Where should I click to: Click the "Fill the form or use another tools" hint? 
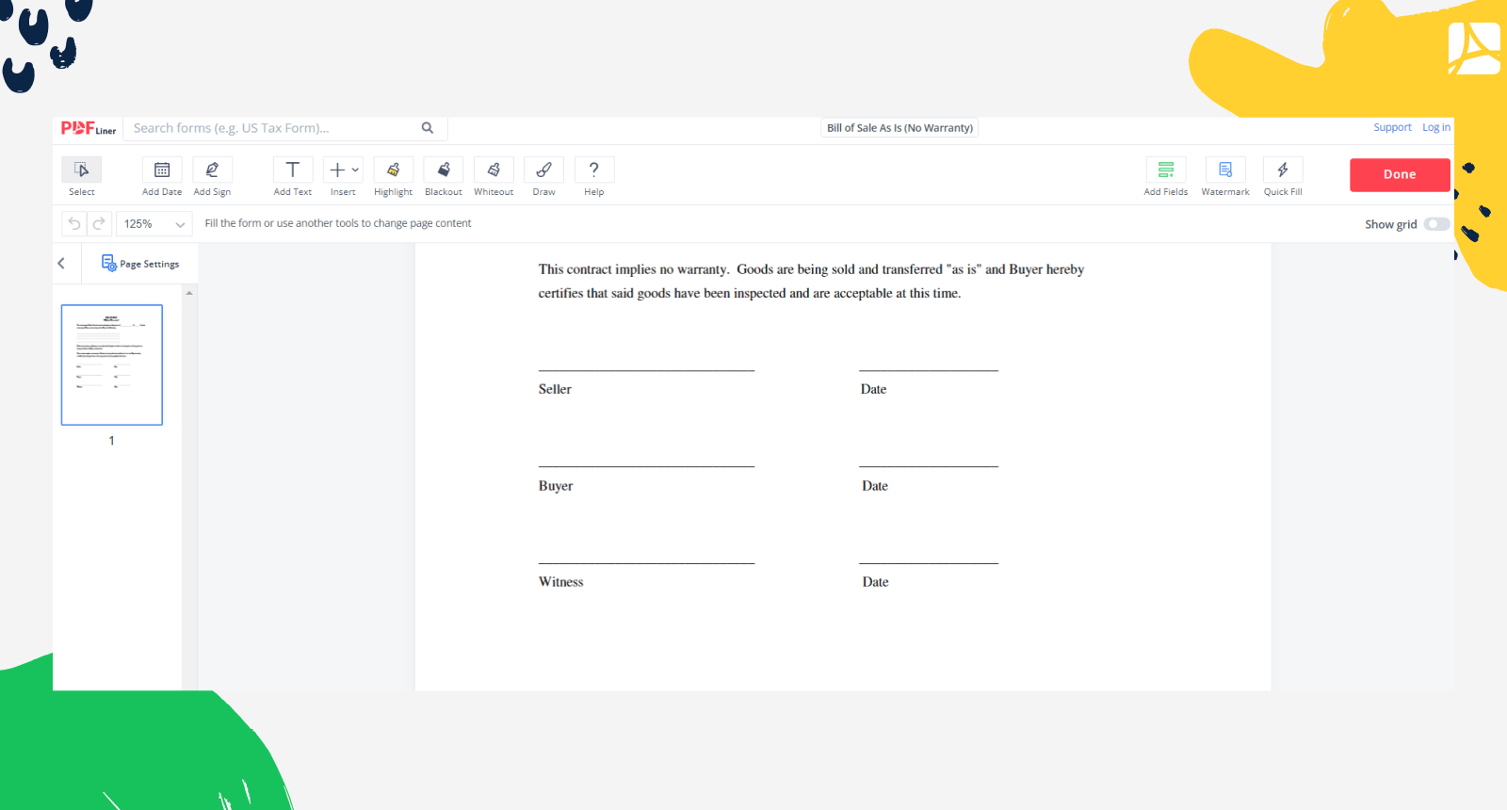pos(338,223)
